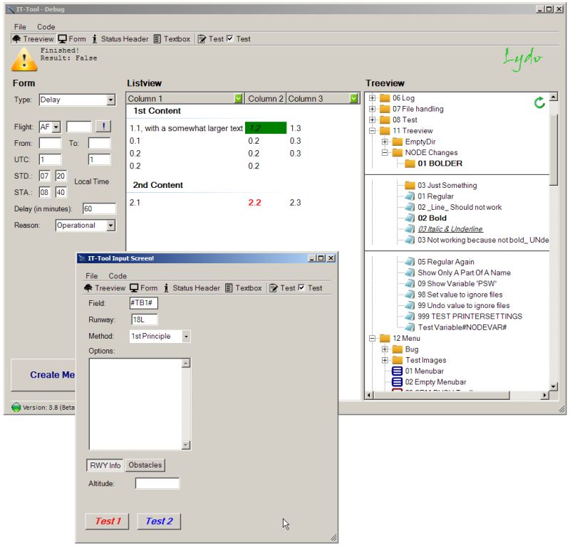Expand the Test Images tree node
Screen dimensions: 570x550
[x=385, y=360]
